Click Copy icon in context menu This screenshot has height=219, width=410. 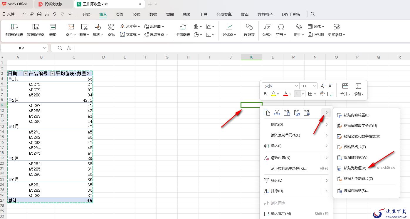tap(267, 113)
